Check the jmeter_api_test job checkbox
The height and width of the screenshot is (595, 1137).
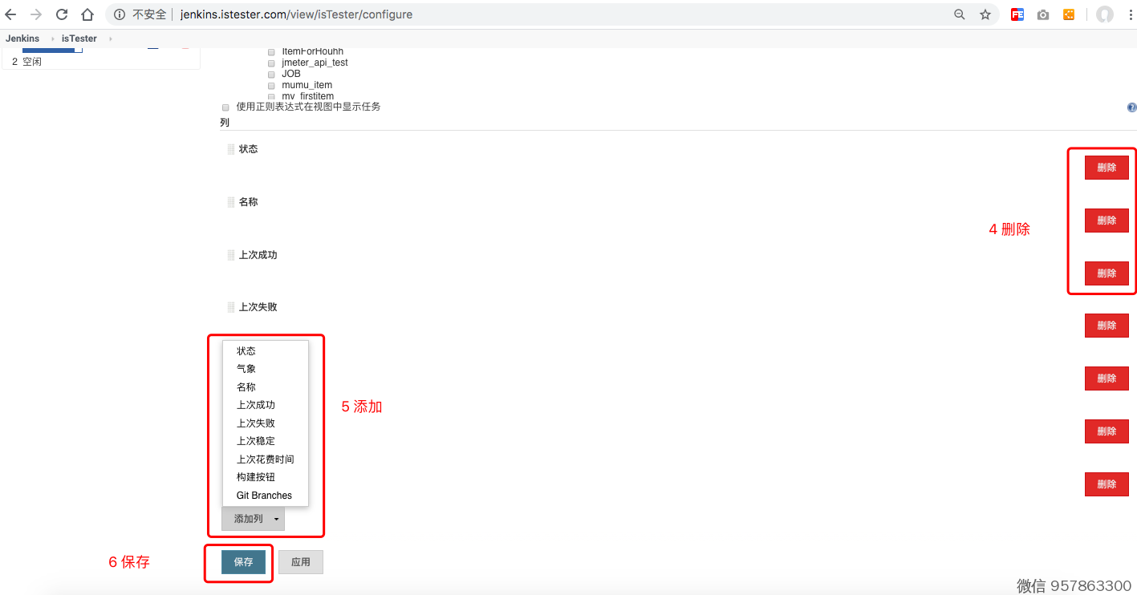point(271,63)
